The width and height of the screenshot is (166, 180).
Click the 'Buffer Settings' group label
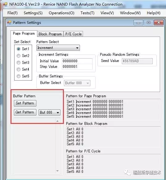[x=51, y=76]
